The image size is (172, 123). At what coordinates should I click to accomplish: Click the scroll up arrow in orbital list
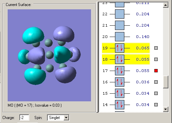pos(166,5)
